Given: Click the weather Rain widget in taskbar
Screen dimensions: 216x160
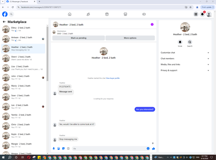Looking at the screenshot, I should 159,157.
